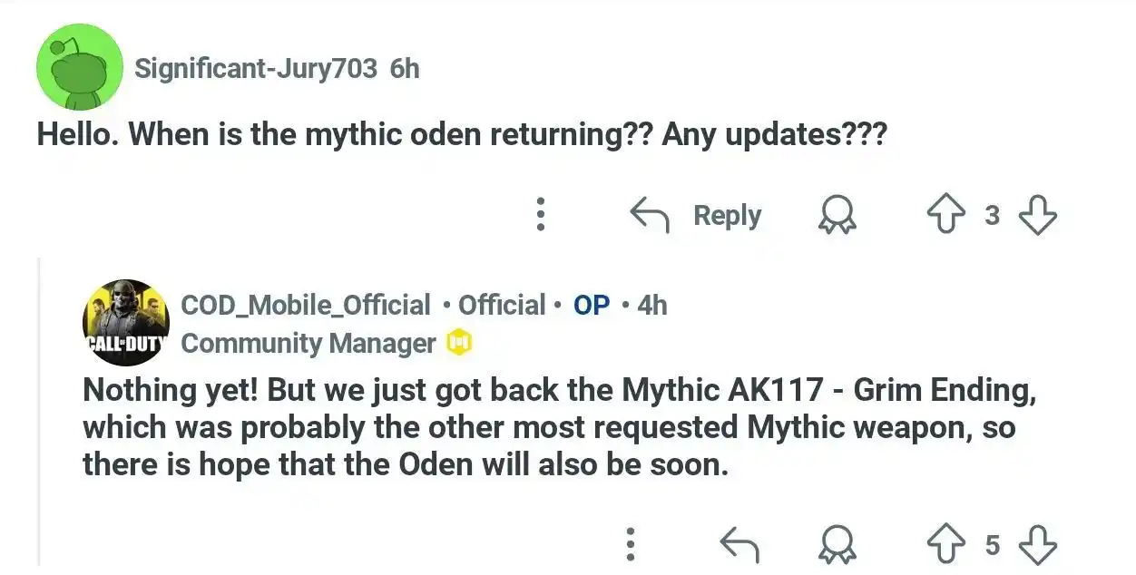Give award to Significant-Jury703's comment
This screenshot has height=575, width=1136.
[836, 216]
